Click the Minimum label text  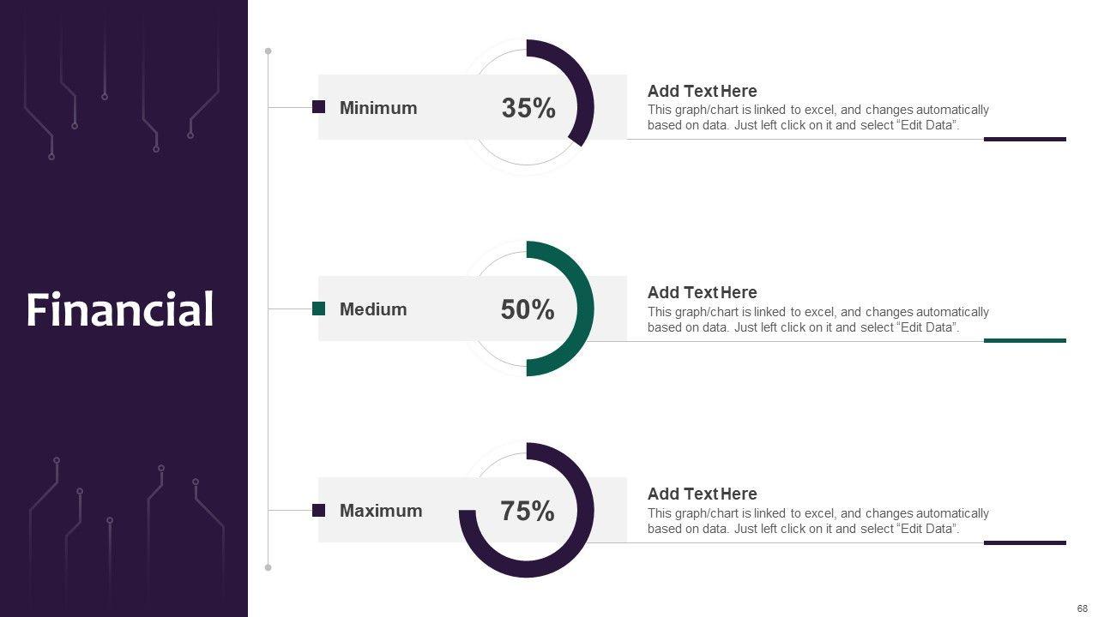pyautogui.click(x=378, y=108)
